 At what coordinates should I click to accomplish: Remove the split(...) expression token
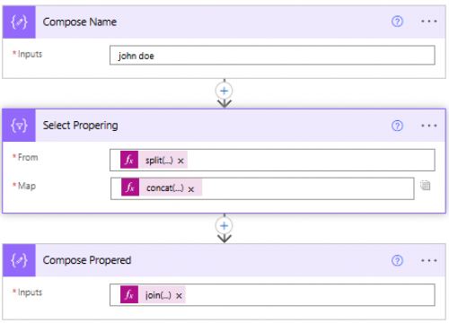pyautogui.click(x=180, y=161)
